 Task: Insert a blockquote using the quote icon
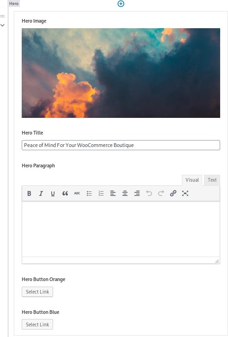click(x=65, y=193)
